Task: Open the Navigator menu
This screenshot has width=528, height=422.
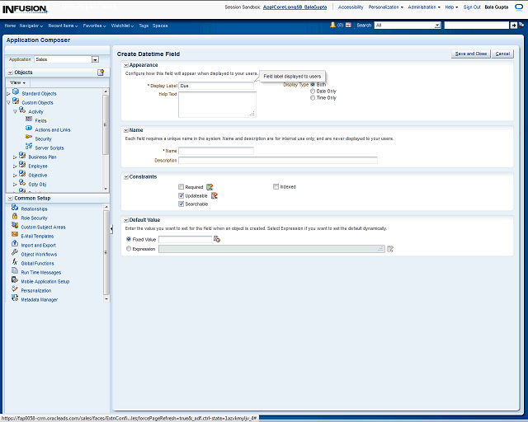Action: click(31, 26)
